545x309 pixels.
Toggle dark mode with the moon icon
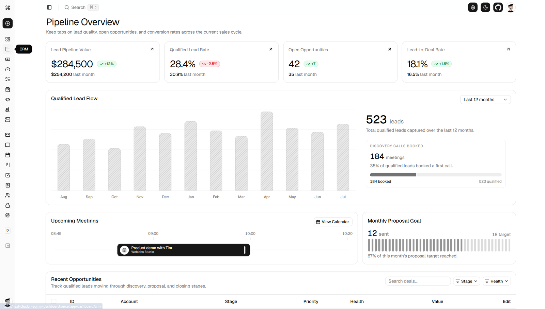[x=485, y=7]
